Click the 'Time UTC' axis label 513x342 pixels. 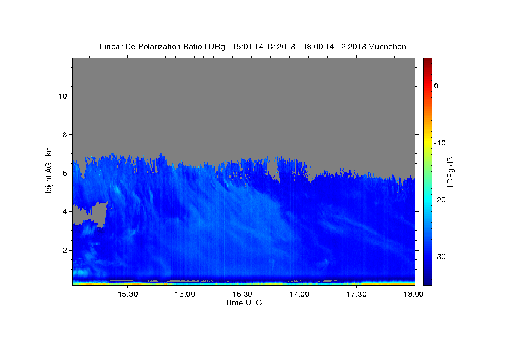pyautogui.click(x=243, y=303)
